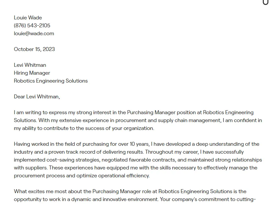This screenshot has width=276, height=204.
Task: Click the Robotics Engineering Solutions address line
Action: click(x=51, y=81)
